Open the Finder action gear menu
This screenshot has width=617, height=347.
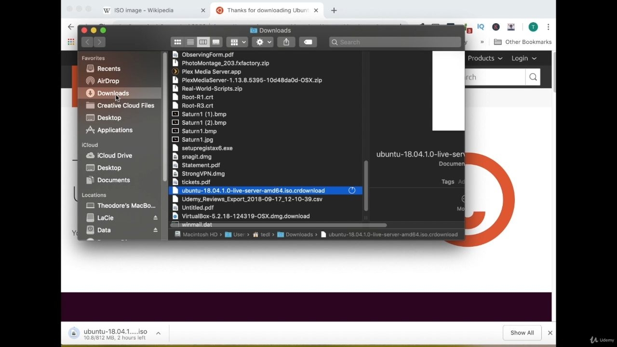(x=264, y=42)
